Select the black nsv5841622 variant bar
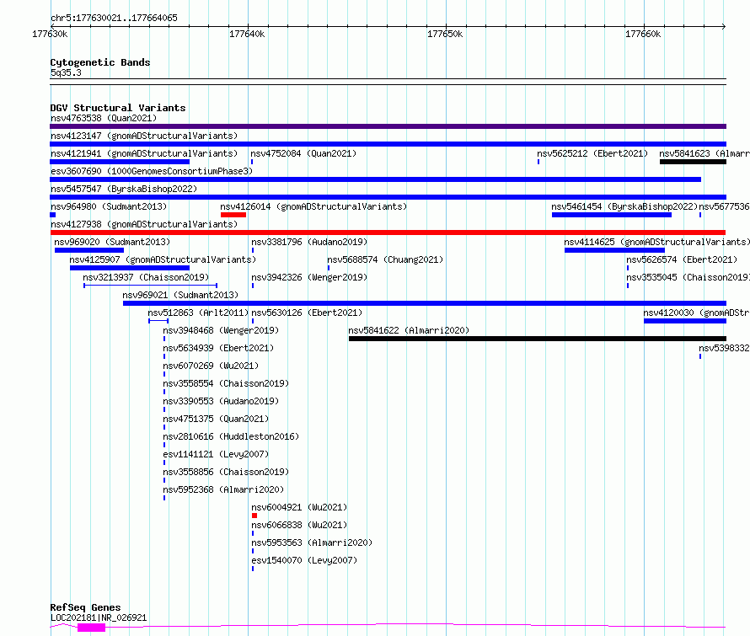Image resolution: width=750 pixels, height=636 pixels. click(538, 339)
